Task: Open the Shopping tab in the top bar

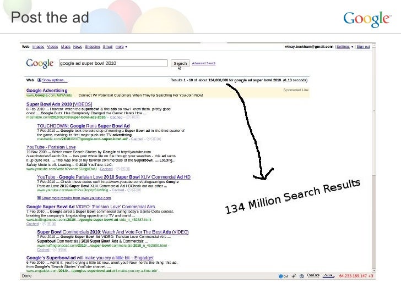Action: tap(93, 47)
